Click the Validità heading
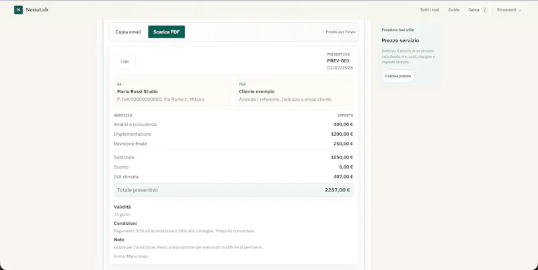 [x=122, y=207]
